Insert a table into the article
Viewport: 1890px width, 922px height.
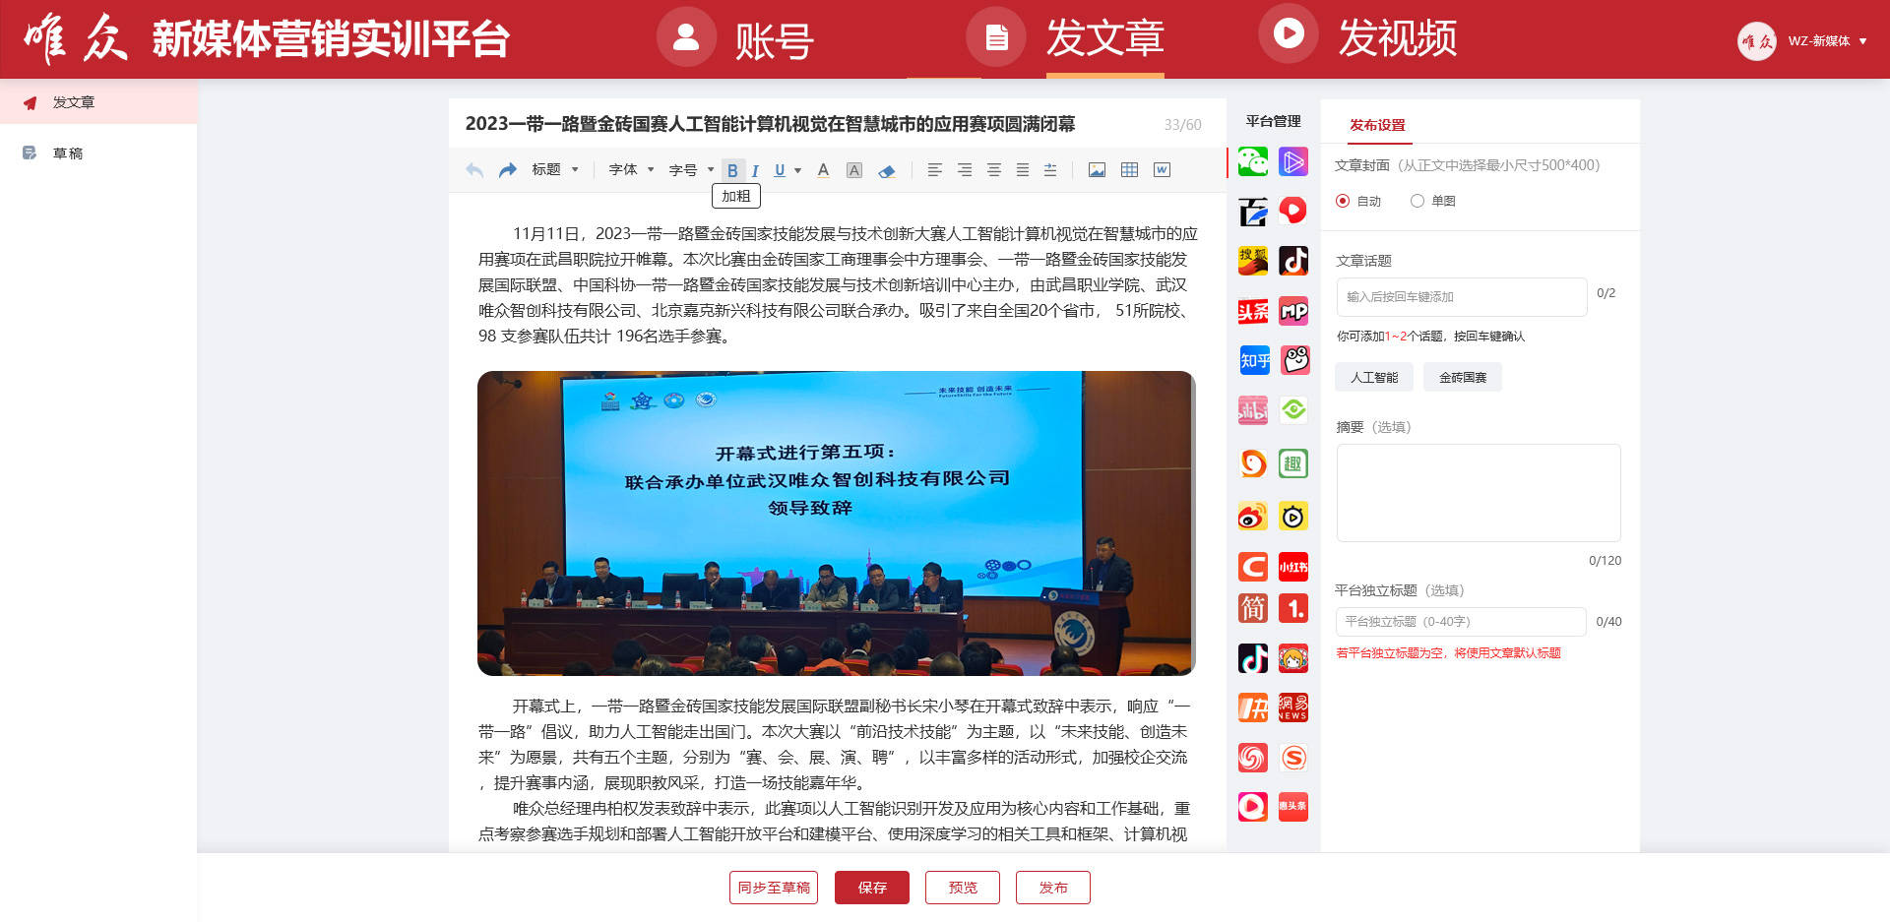(1129, 170)
